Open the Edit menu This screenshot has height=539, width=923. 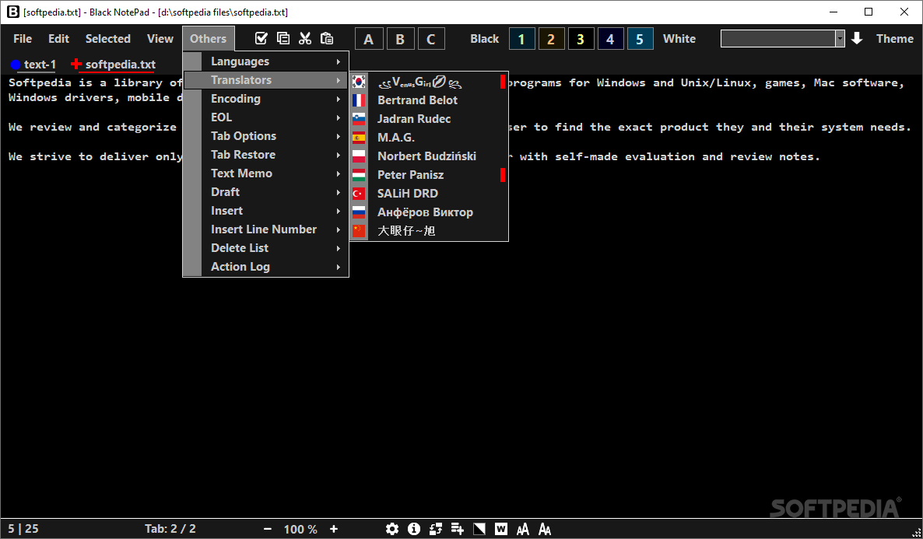coord(58,39)
